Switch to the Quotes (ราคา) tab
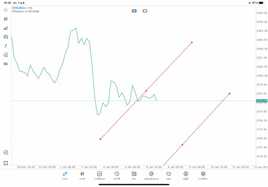 click(65, 175)
